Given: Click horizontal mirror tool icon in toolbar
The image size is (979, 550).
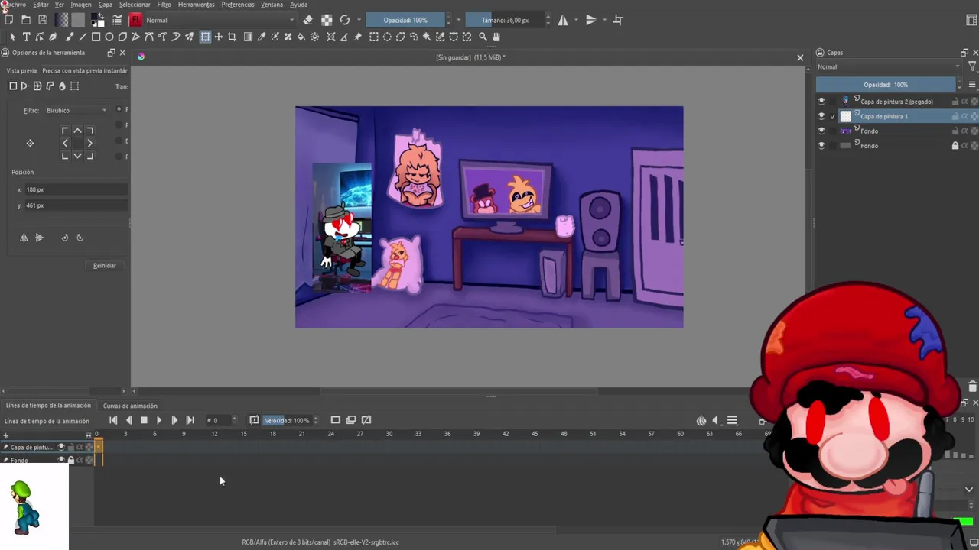Looking at the screenshot, I should [563, 20].
